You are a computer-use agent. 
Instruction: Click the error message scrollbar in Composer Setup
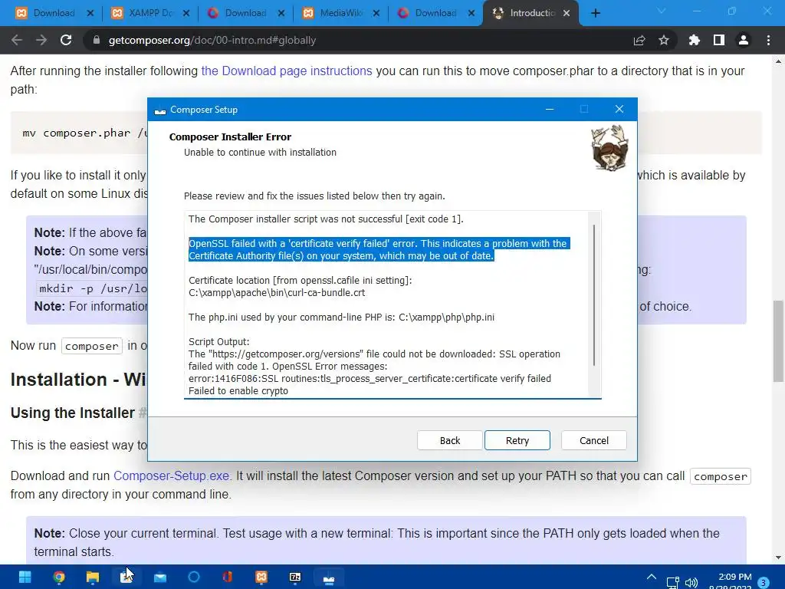594,295
